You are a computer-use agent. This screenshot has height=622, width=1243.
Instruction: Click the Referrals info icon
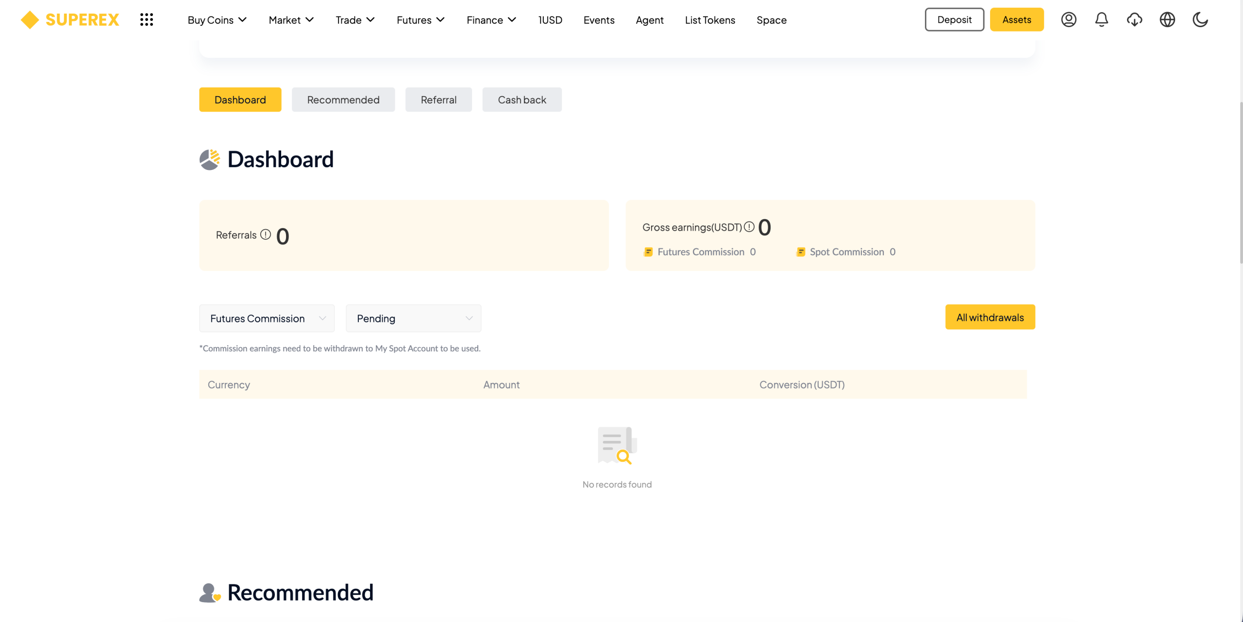coord(266,235)
